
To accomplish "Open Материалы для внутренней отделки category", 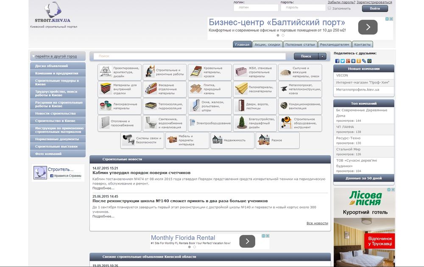I will (x=120, y=89).
